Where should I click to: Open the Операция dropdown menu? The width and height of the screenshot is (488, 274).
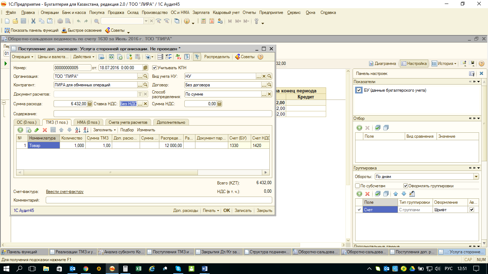(x=23, y=57)
